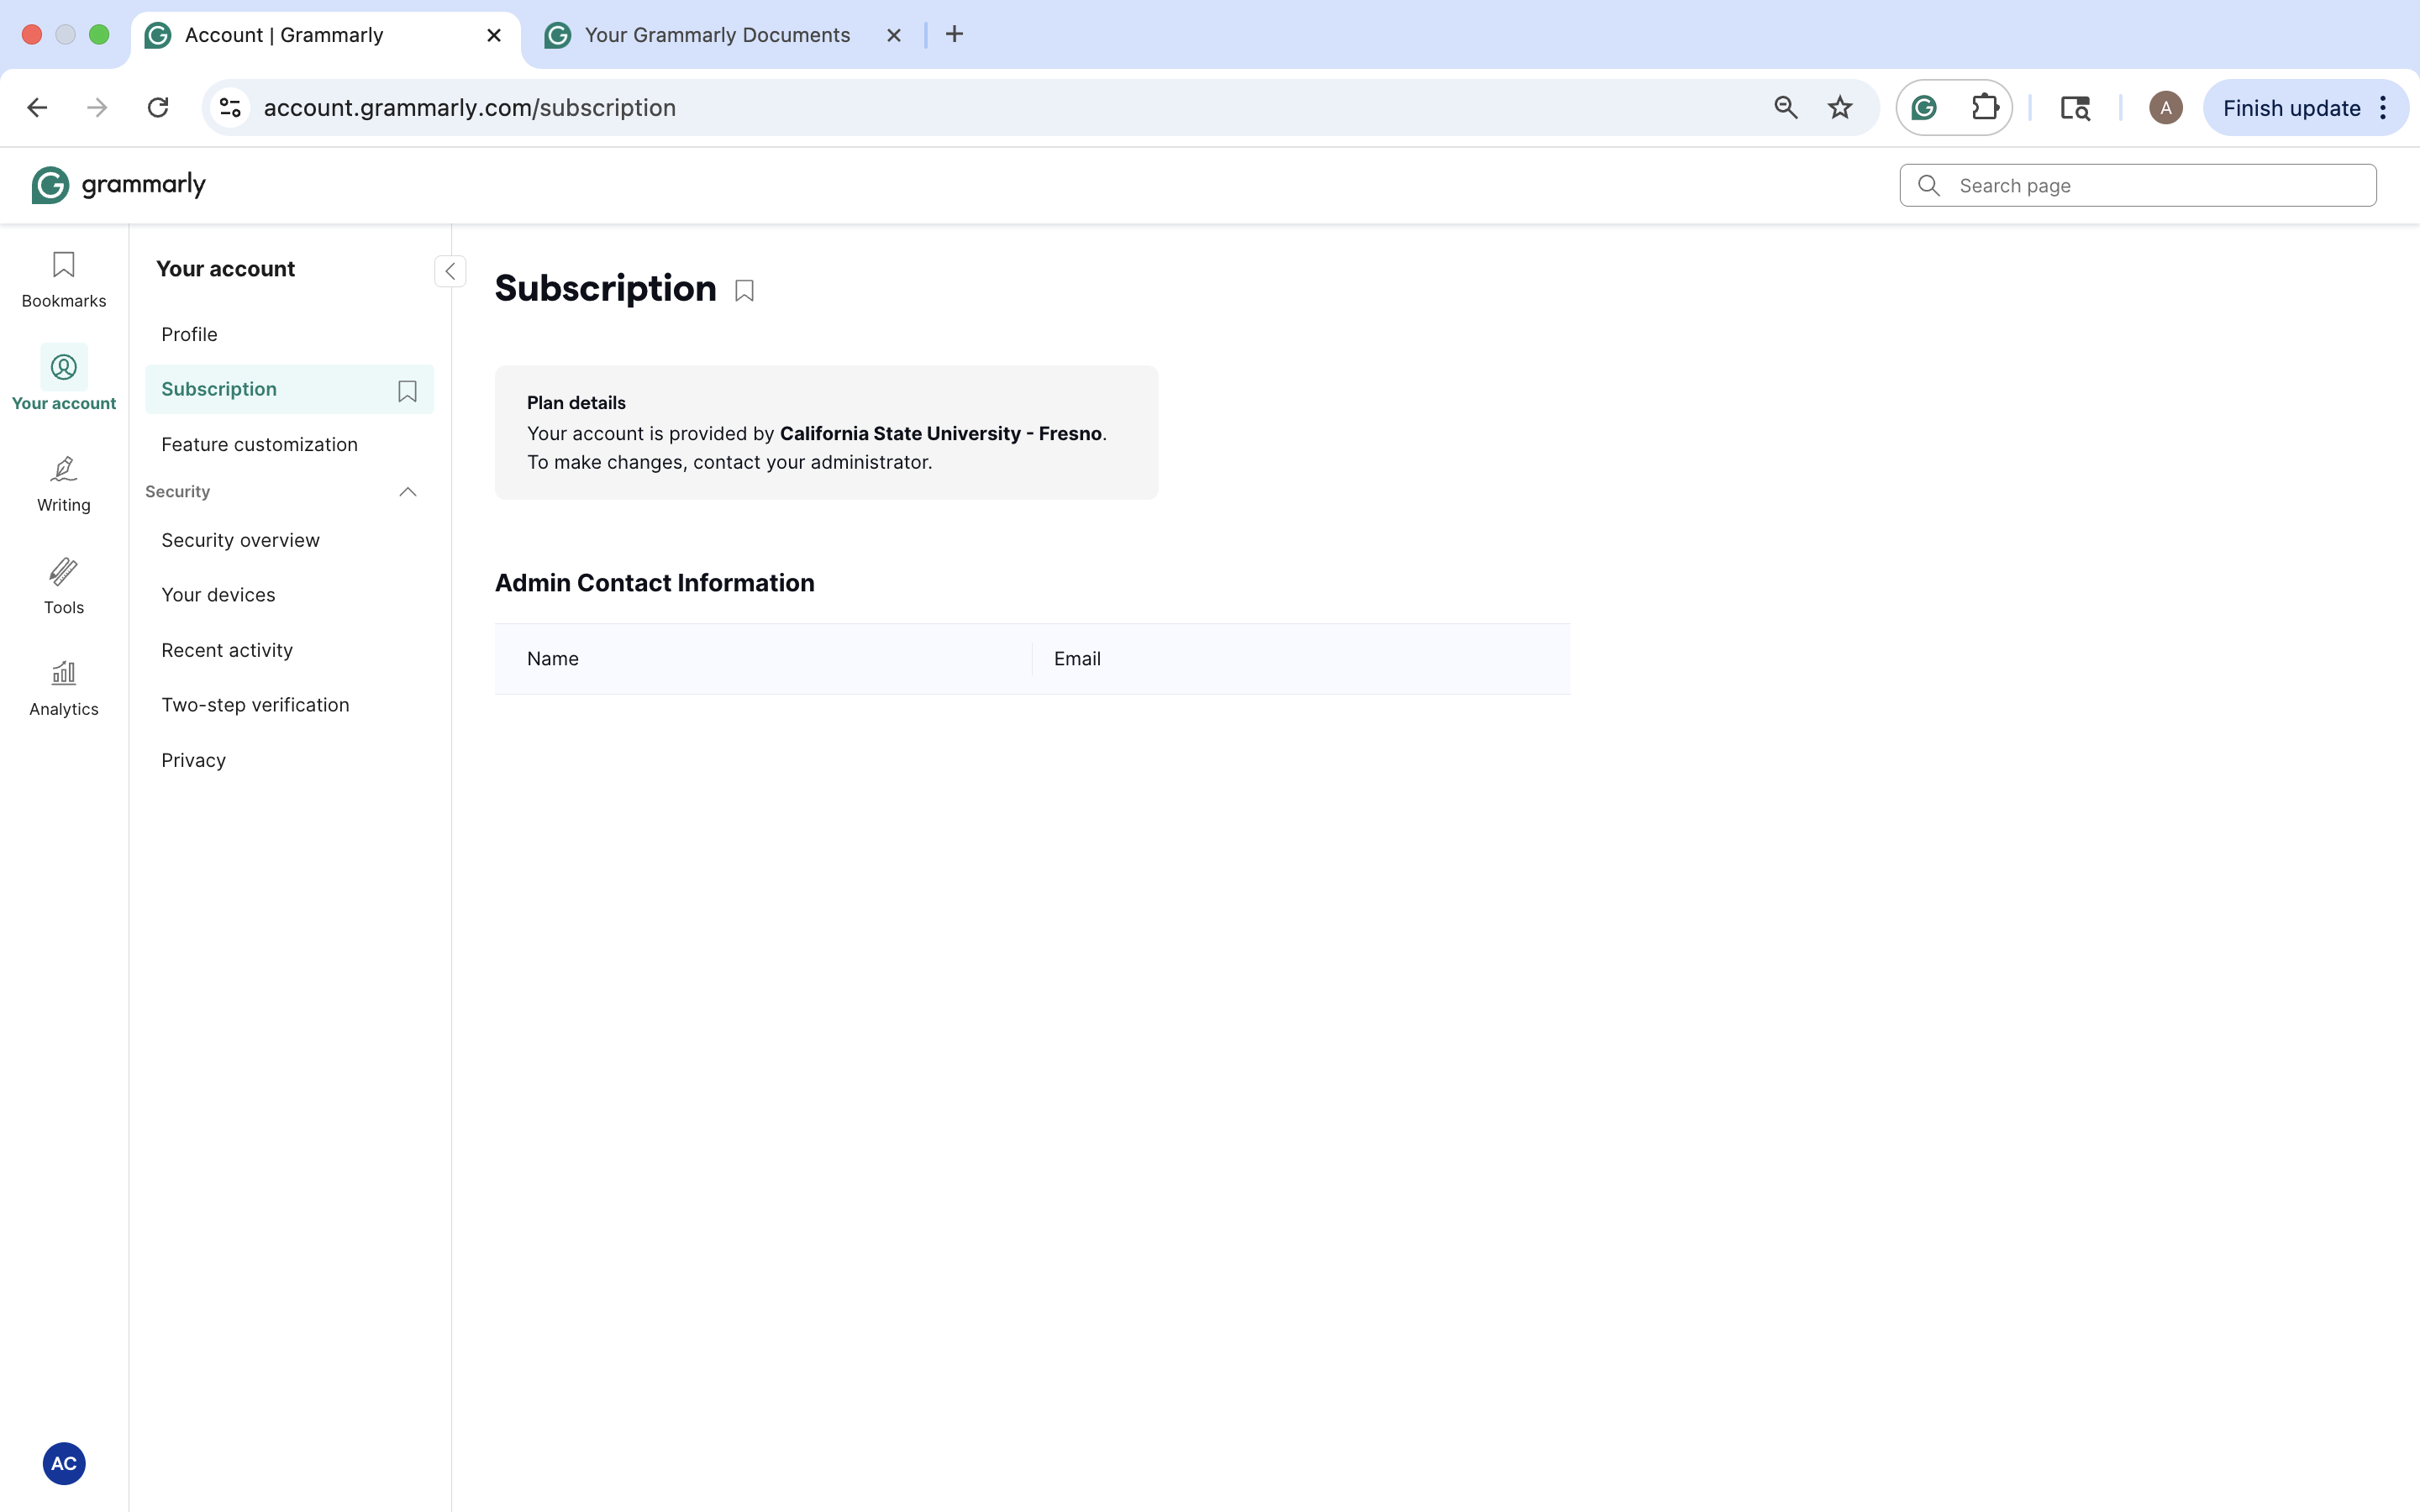2420x1512 pixels.
Task: Toggle bookmark on the Subscription page heading
Action: [744, 290]
